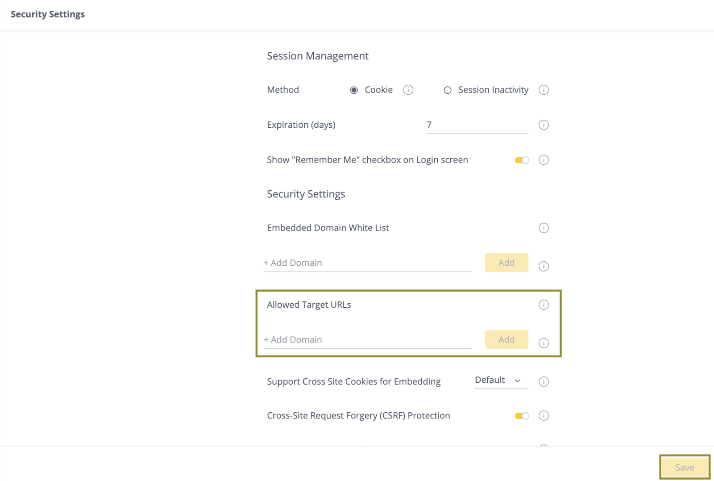Click the info icon beside Embedded Domain White List

tap(544, 228)
